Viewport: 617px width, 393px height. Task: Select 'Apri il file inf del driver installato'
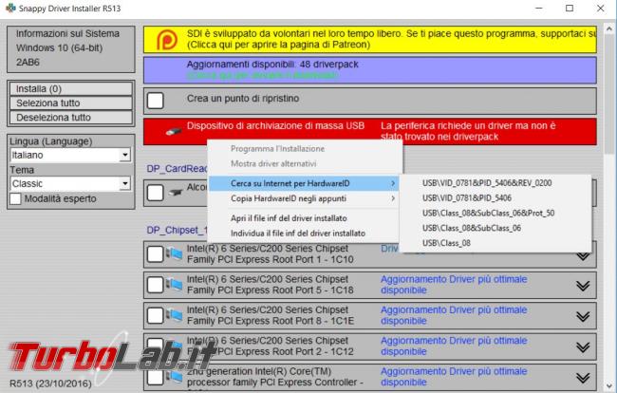pyautogui.click(x=289, y=218)
